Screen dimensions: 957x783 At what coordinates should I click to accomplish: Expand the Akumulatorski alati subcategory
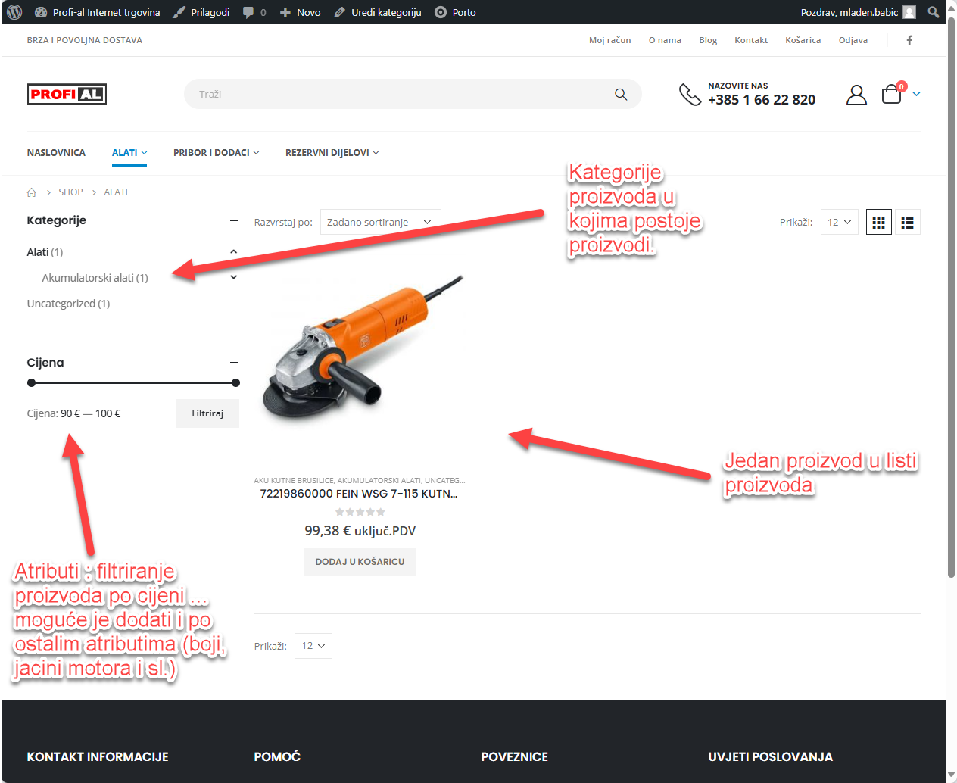pyautogui.click(x=234, y=277)
